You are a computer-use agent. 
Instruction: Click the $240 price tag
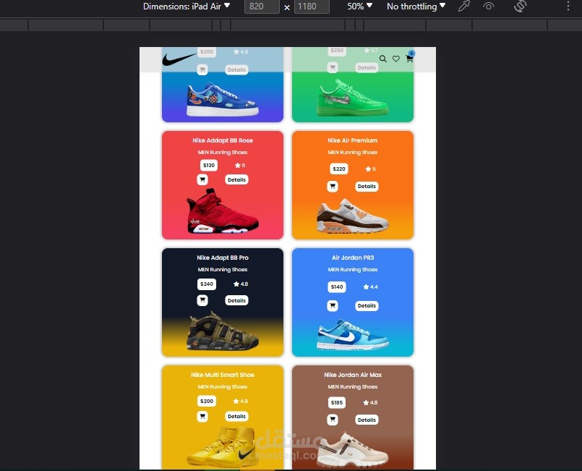(207, 284)
